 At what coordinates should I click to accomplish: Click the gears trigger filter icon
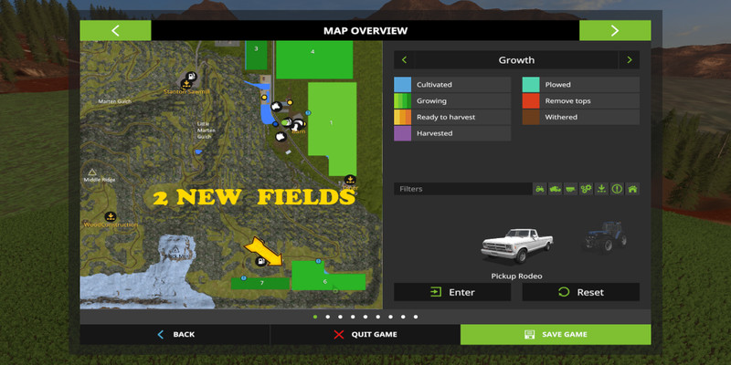[587, 189]
